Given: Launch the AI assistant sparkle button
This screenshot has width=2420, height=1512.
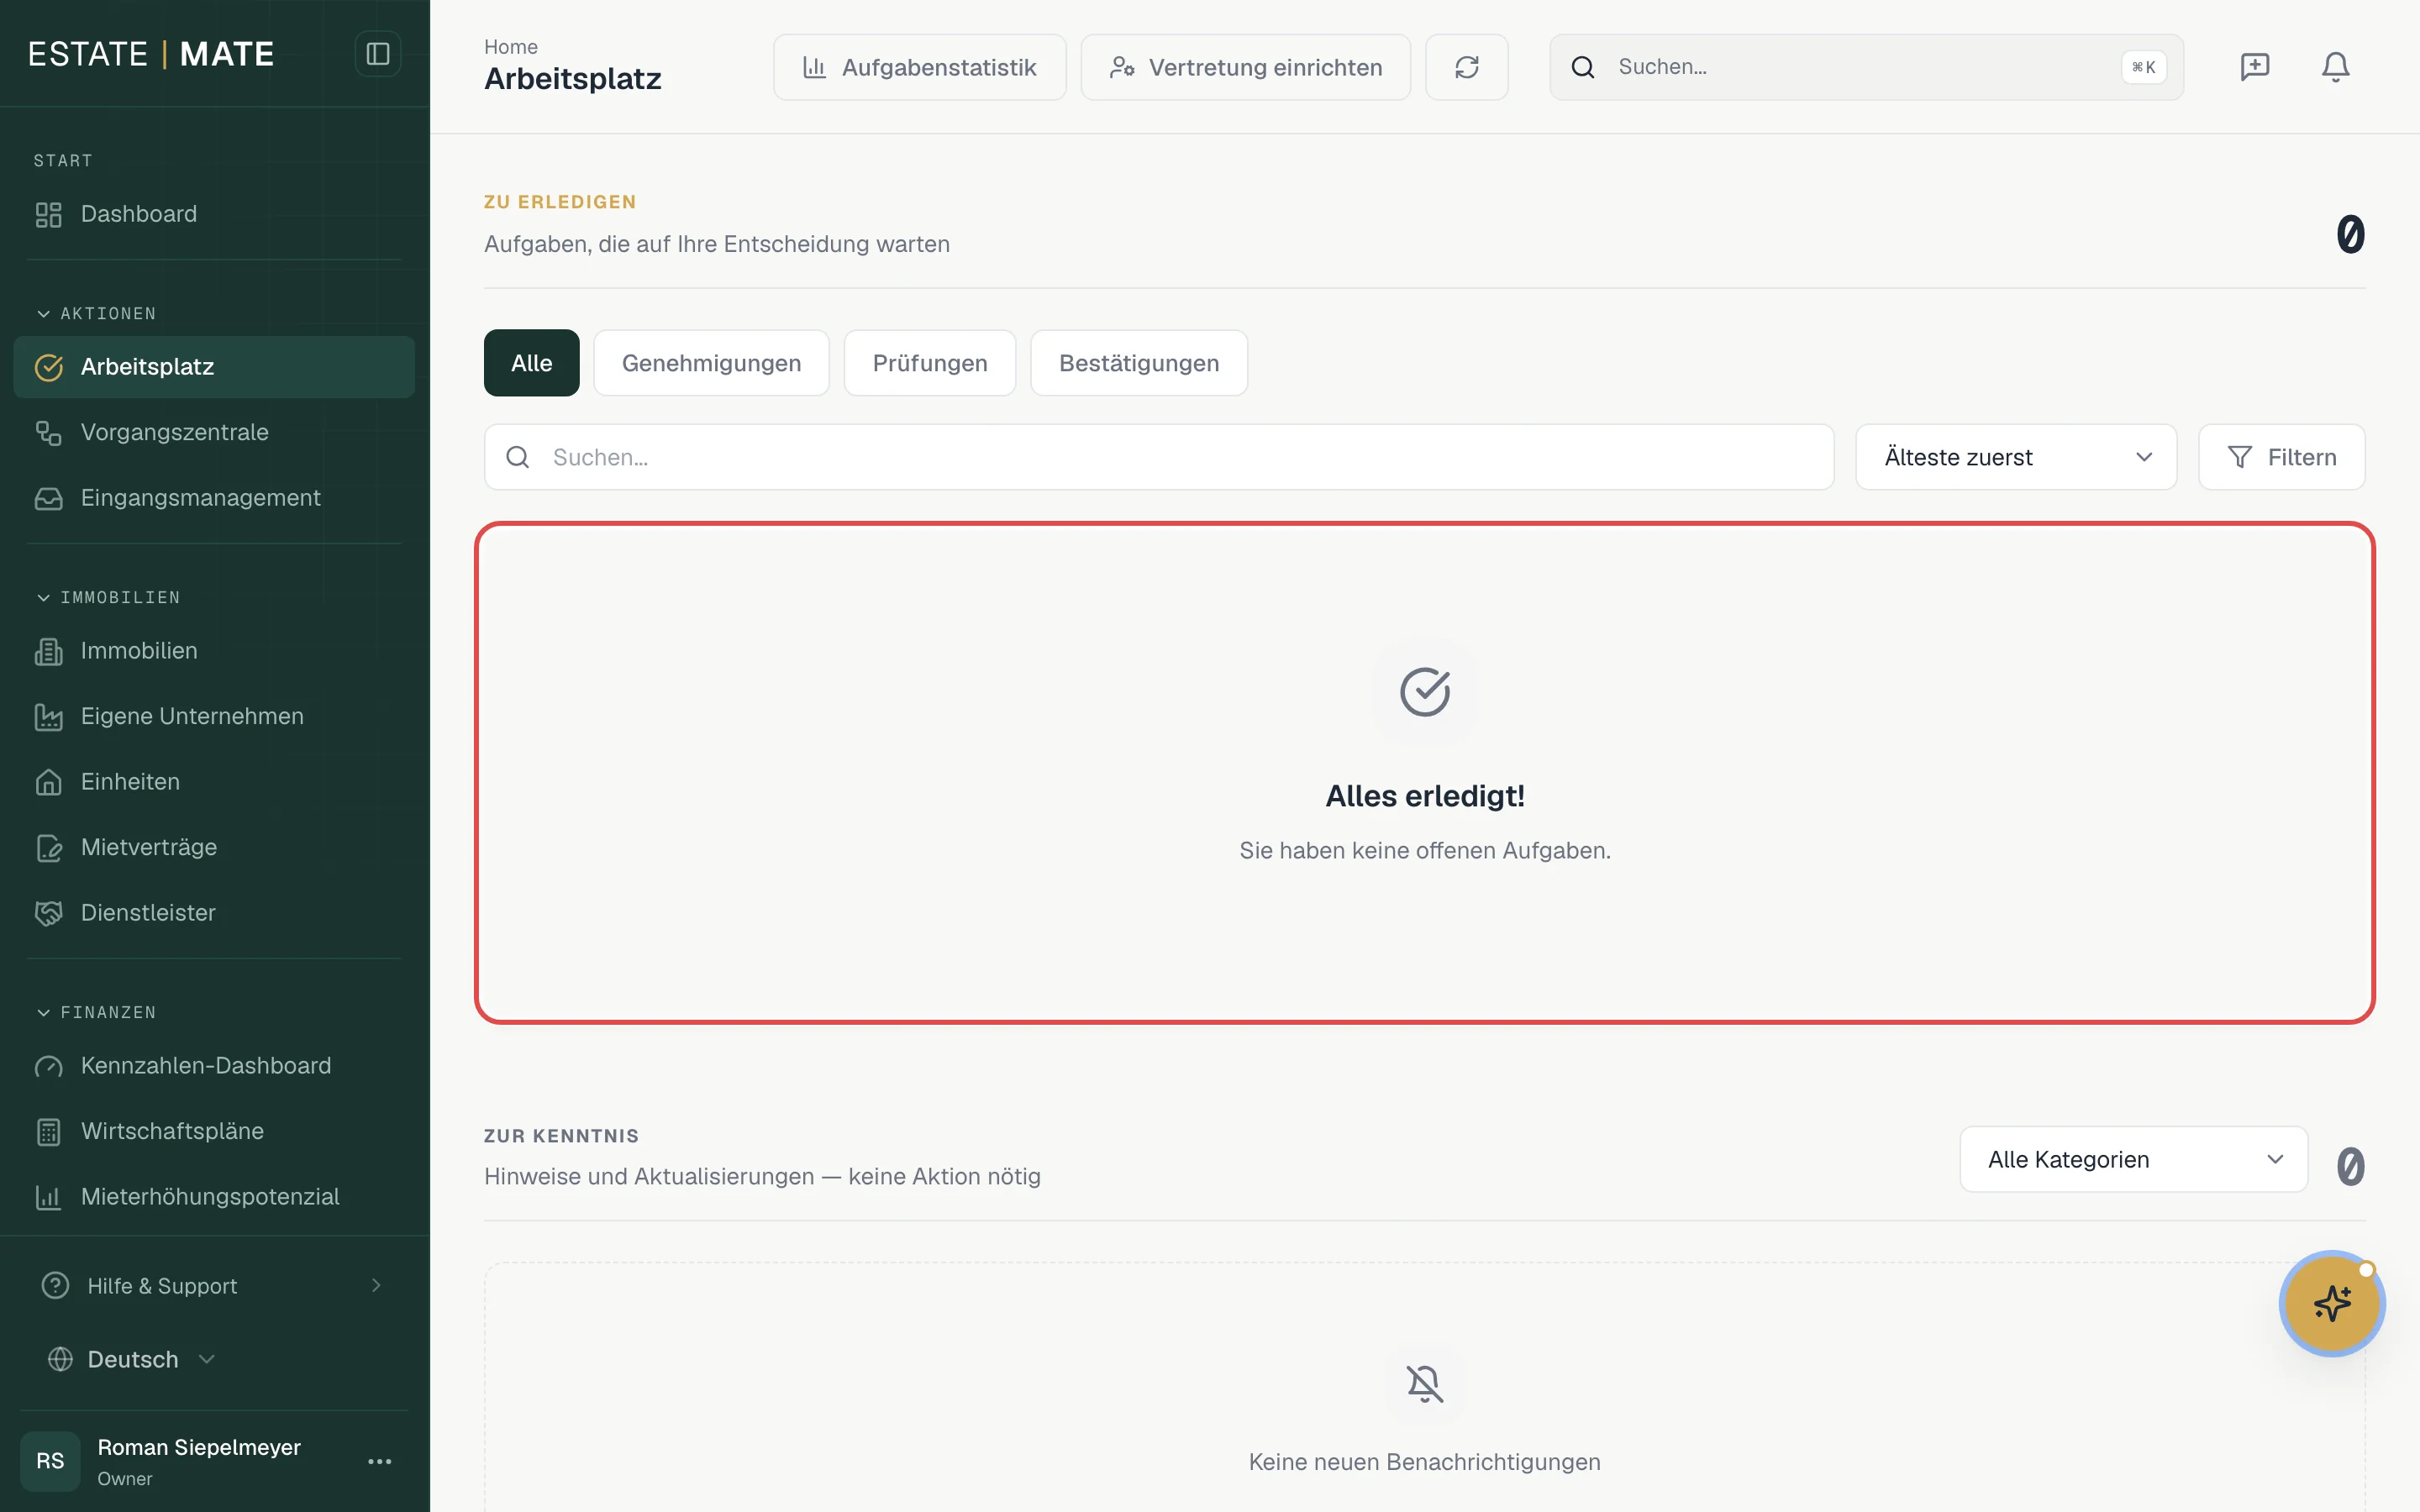Looking at the screenshot, I should [2332, 1303].
